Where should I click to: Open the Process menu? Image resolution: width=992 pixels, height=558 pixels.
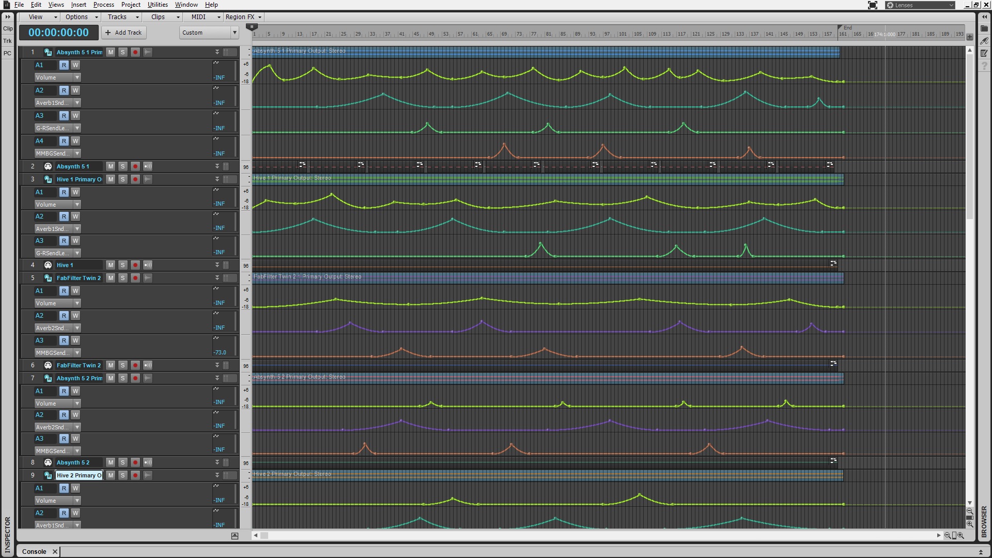click(x=103, y=5)
